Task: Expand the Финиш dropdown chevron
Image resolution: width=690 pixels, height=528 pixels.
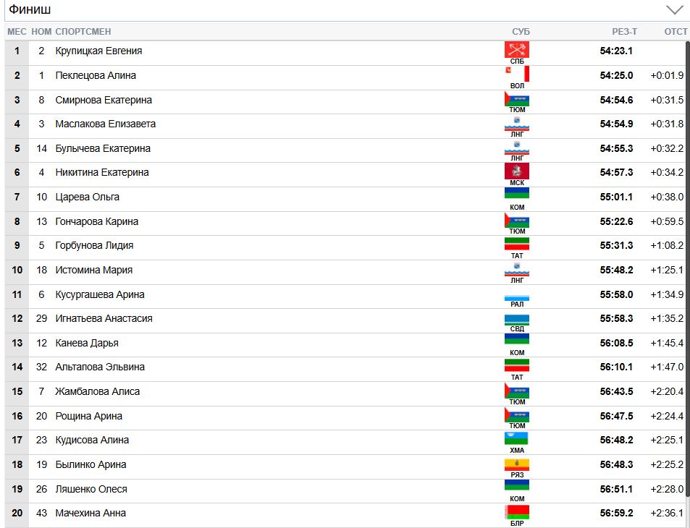Action: (674, 10)
